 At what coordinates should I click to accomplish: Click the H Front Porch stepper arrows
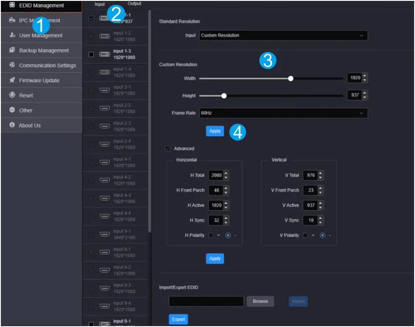coord(226,190)
